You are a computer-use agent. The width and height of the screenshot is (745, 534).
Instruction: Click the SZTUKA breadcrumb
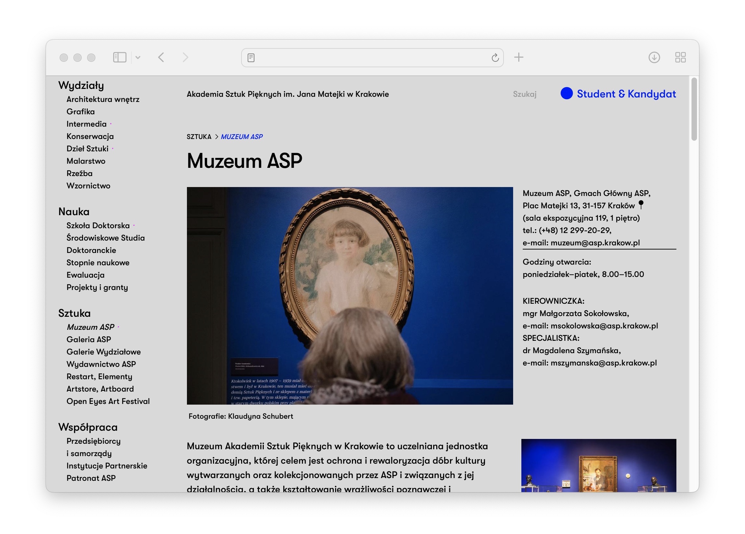(199, 137)
